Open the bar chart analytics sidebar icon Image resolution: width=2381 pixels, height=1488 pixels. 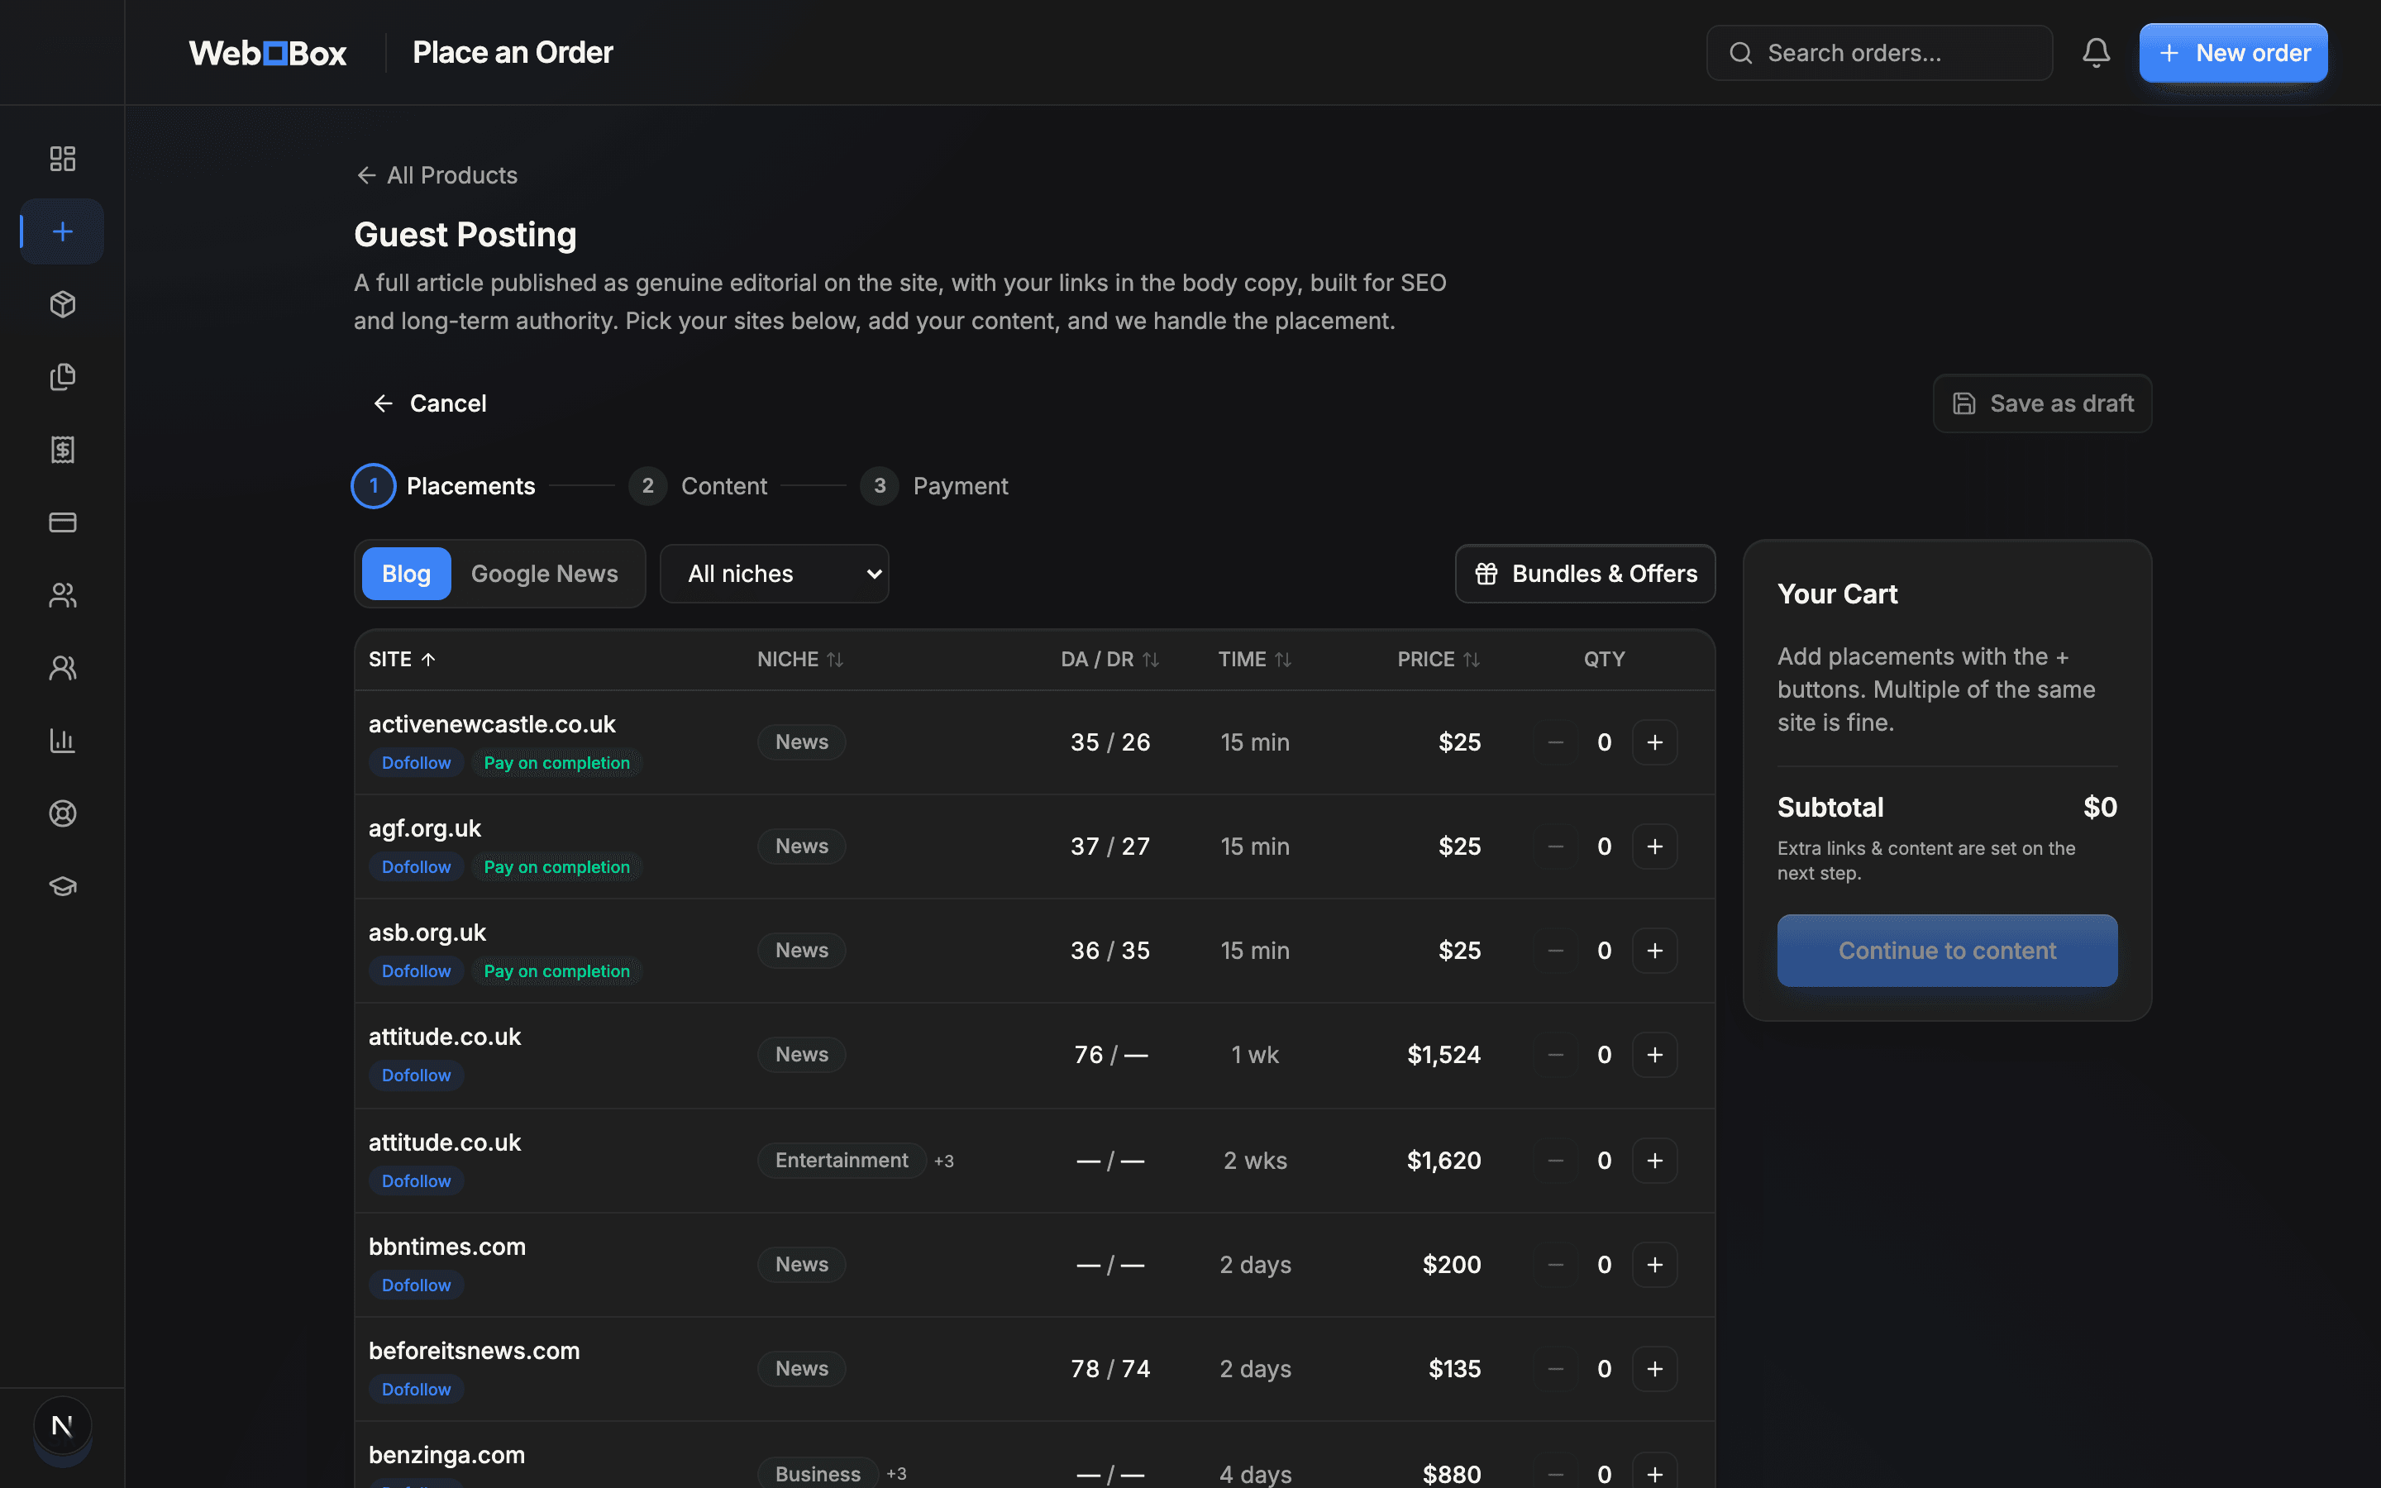click(62, 740)
